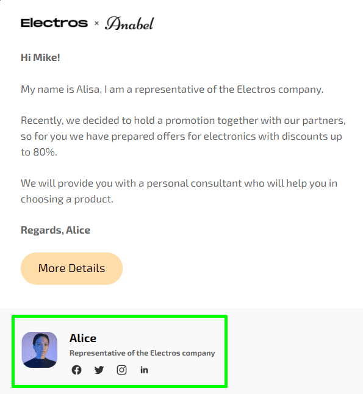Click the Electros logo at top
Screen dimensions: 363x394
click(54, 23)
